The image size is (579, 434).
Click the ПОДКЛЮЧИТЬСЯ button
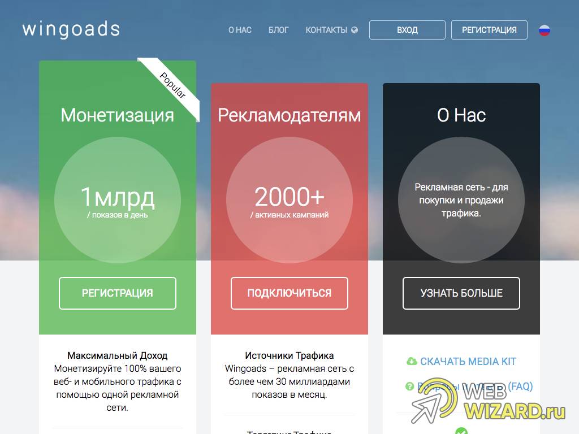[x=289, y=293]
